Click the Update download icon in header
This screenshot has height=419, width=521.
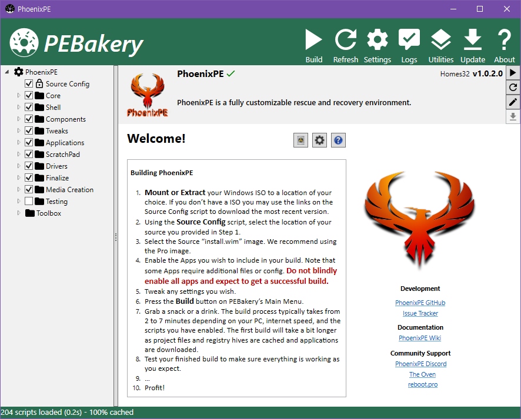coord(473,46)
